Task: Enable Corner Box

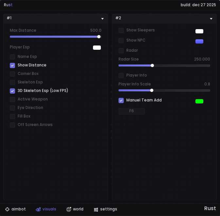Action: pyautogui.click(x=12, y=74)
